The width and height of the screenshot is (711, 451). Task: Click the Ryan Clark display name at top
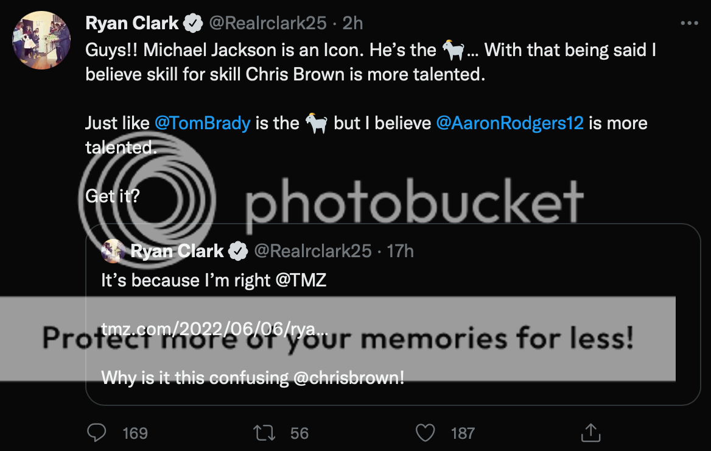pos(132,23)
